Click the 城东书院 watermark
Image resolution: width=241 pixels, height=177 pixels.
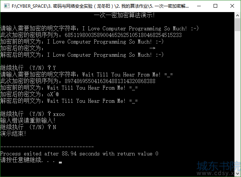click(219, 166)
